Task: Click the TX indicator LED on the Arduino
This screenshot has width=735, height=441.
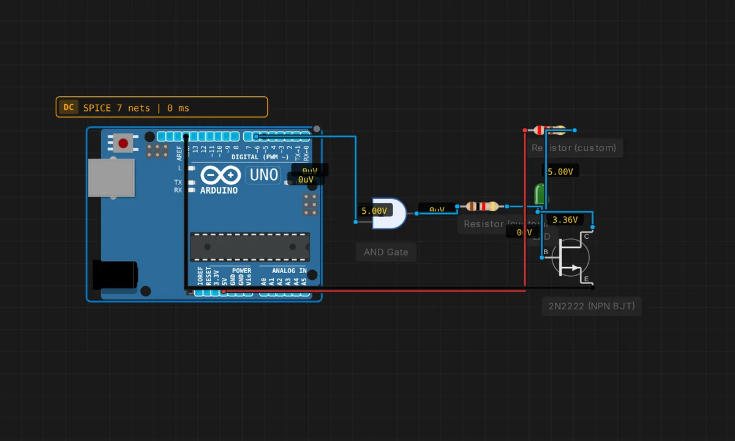Action: click(191, 182)
